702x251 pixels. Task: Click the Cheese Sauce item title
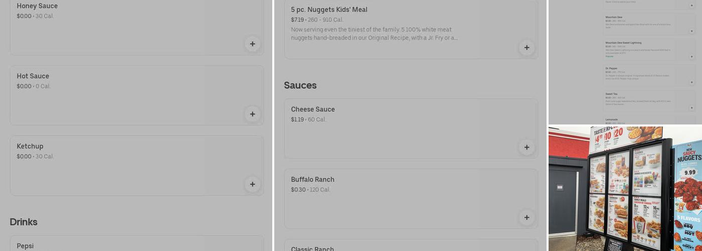(x=313, y=109)
